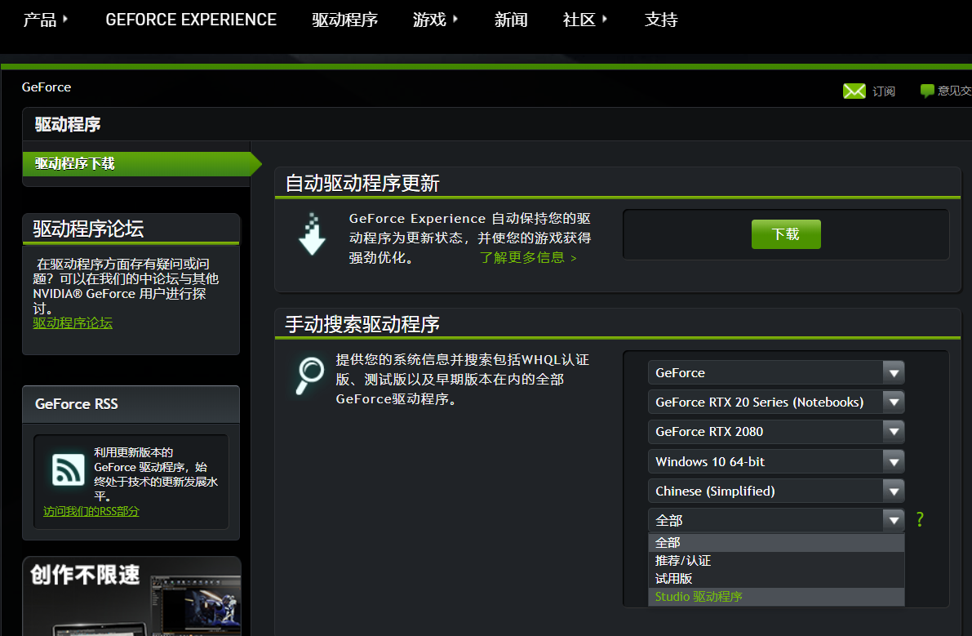This screenshot has width=972, height=636.
Task: Open 驱动程序论坛 green link
Action: (x=73, y=323)
